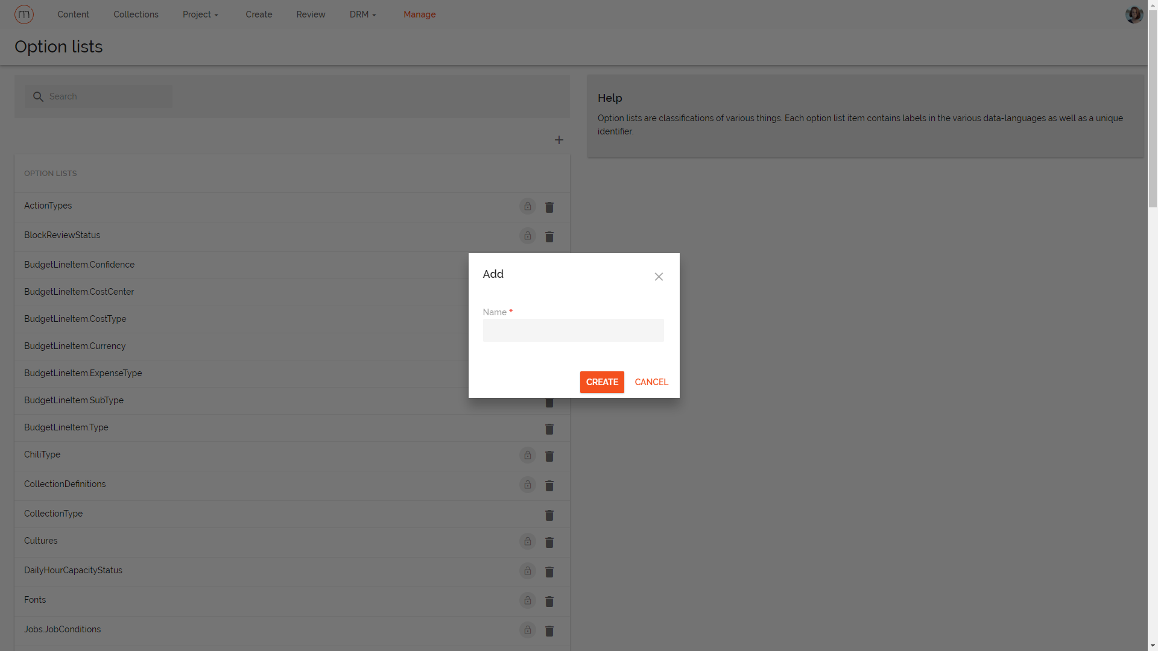Open BudgetLineItem.ExpenseType option list
This screenshot has width=1158, height=651.
click(83, 373)
